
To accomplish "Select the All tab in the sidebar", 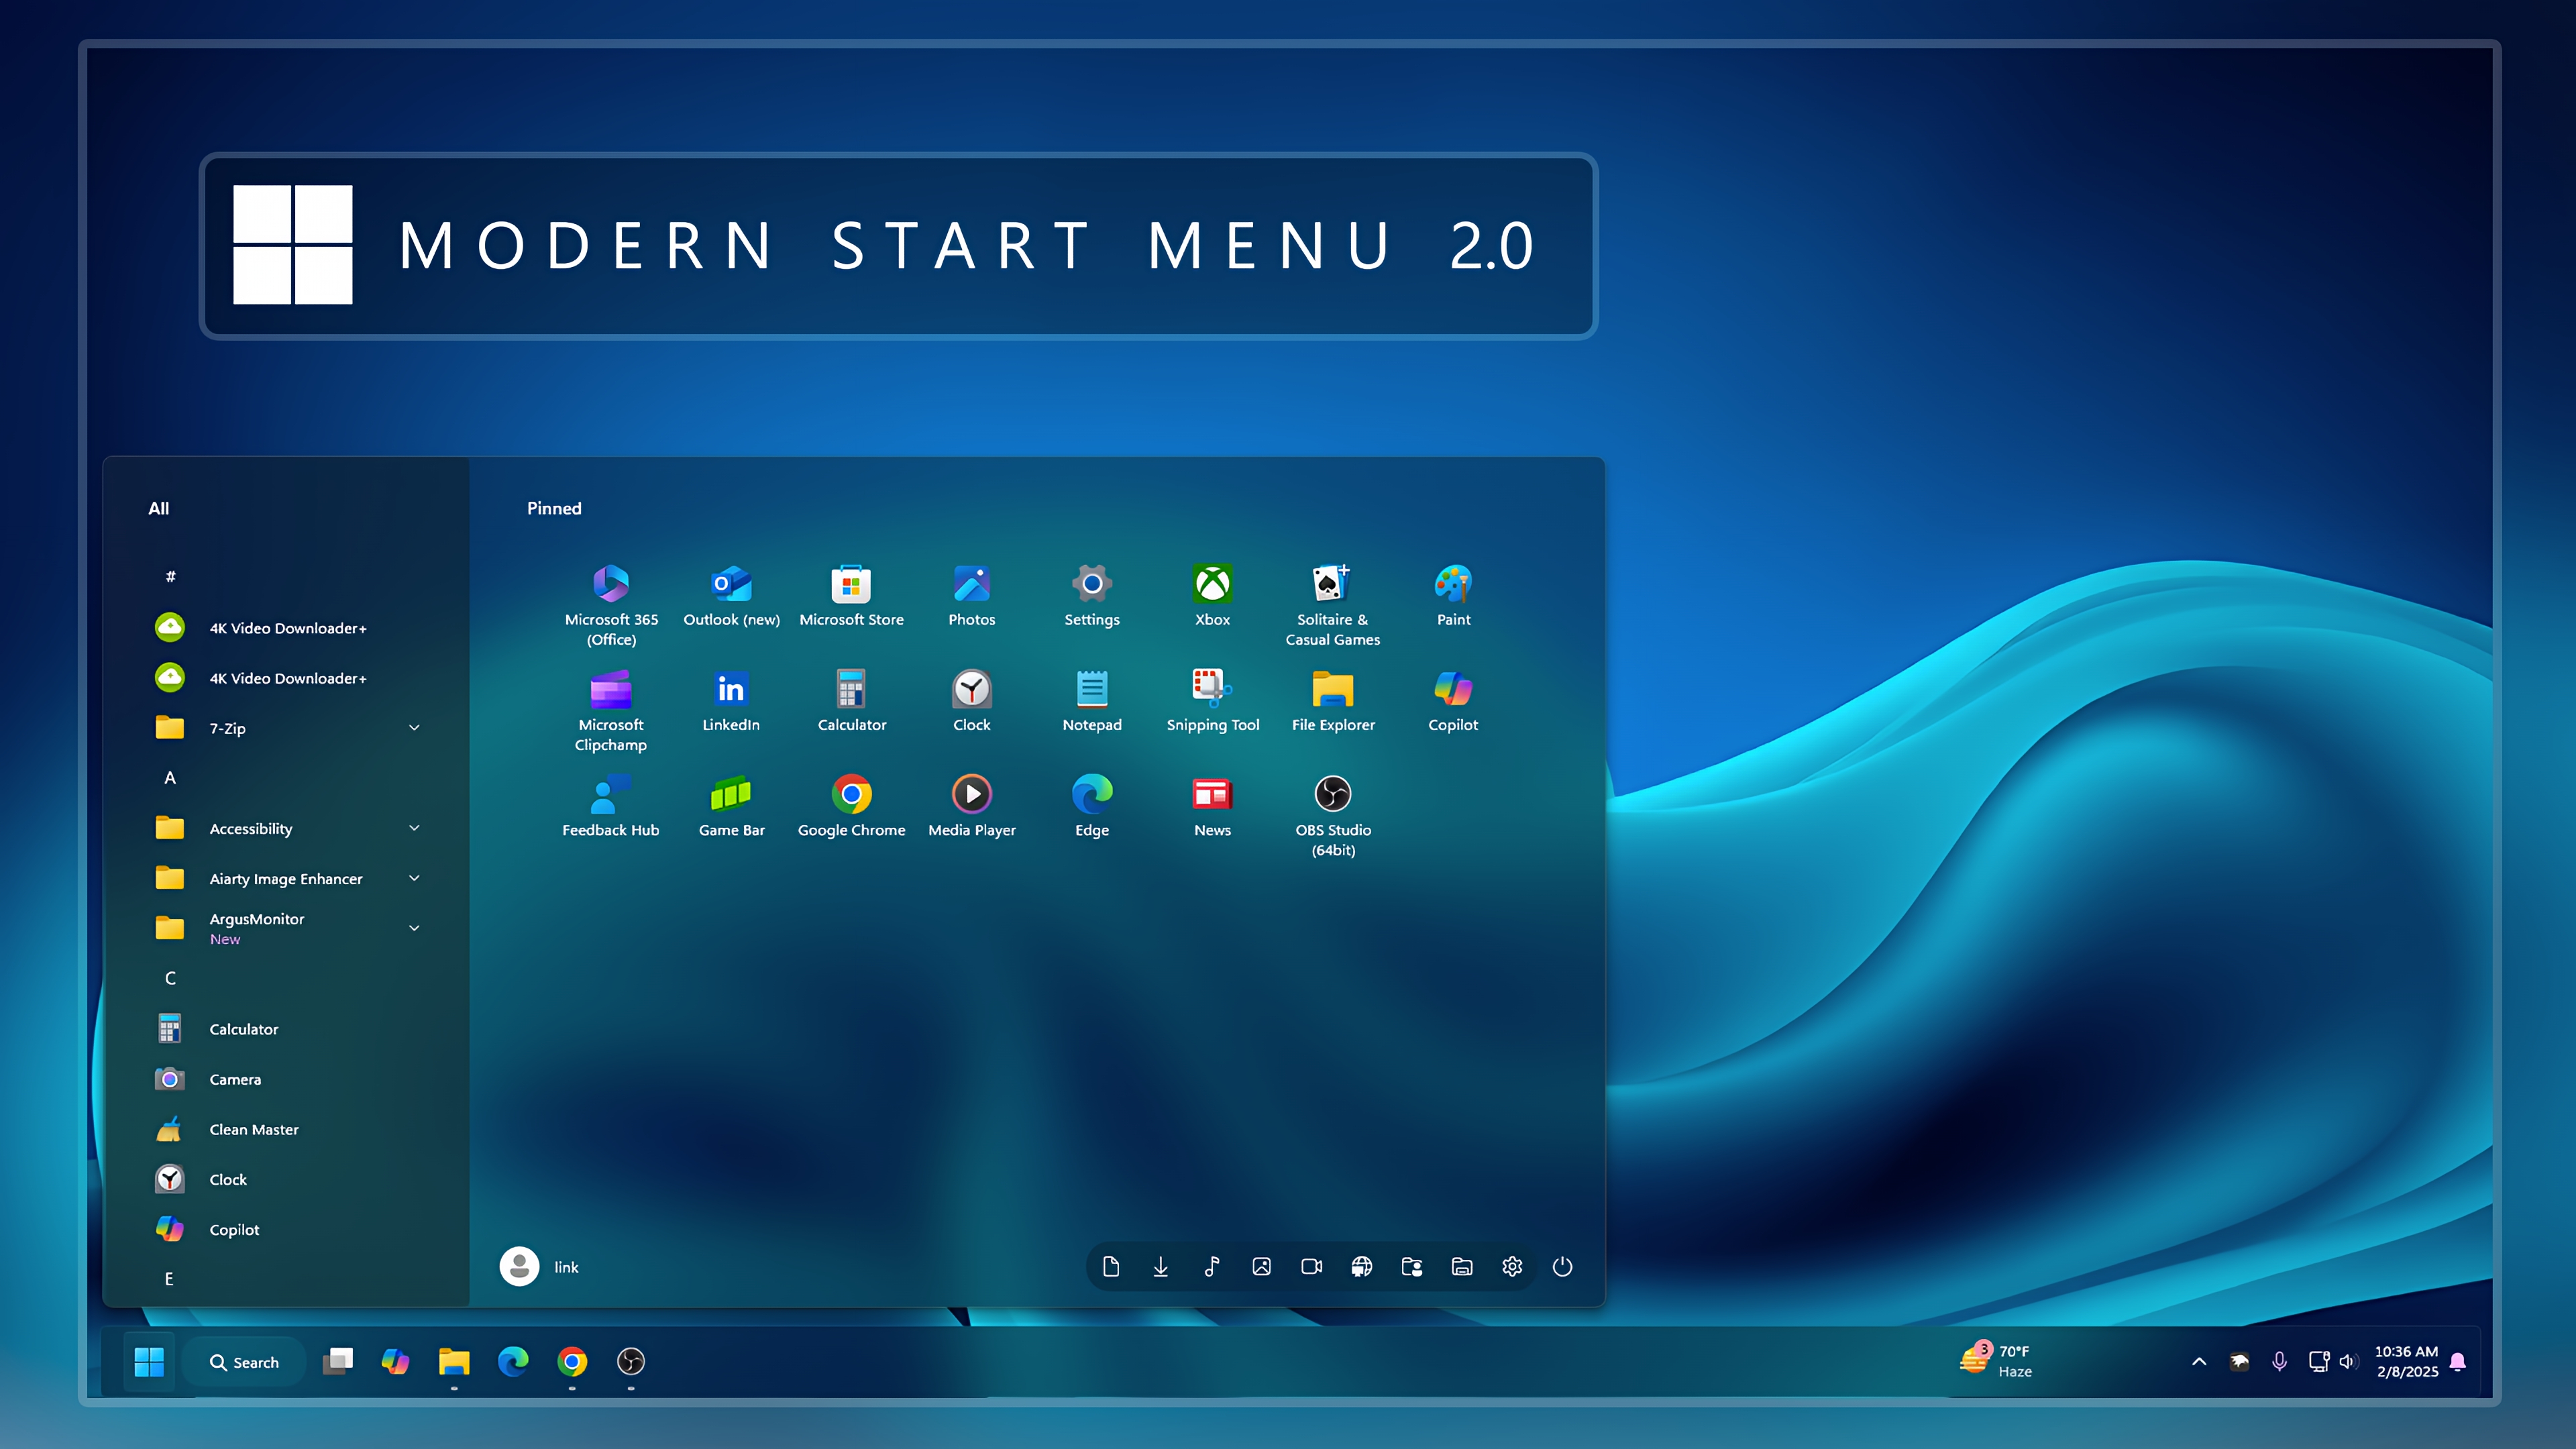I will [159, 508].
